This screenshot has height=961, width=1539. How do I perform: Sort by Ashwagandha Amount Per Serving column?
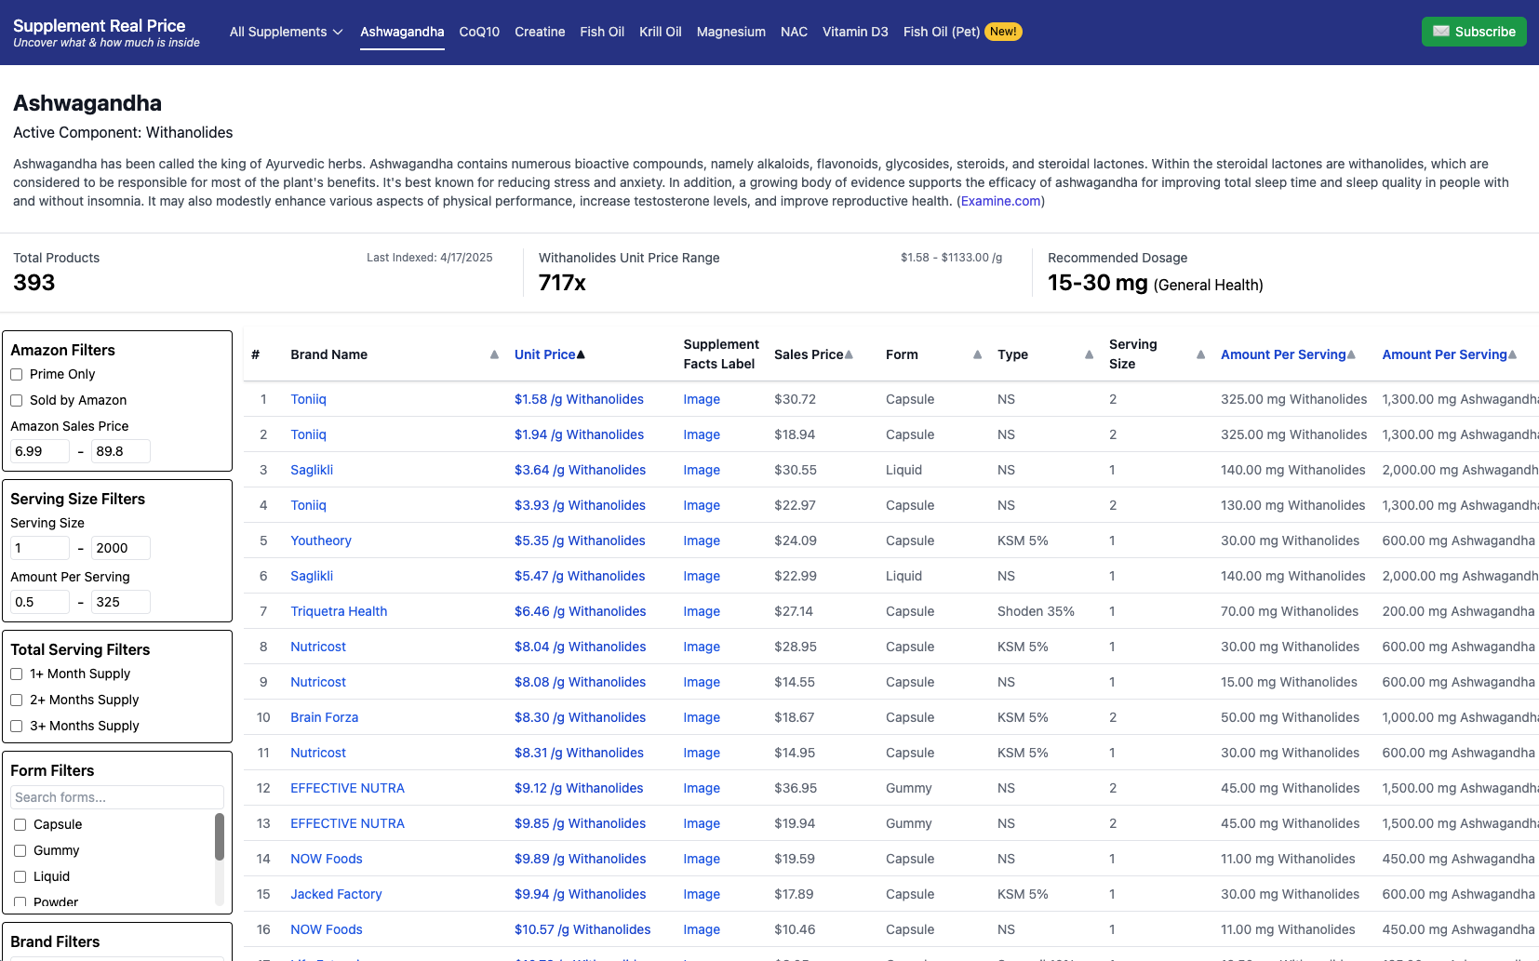click(x=1449, y=354)
